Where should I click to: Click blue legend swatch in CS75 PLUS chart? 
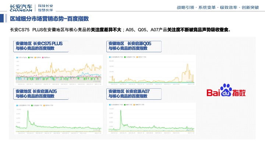[17, 58]
